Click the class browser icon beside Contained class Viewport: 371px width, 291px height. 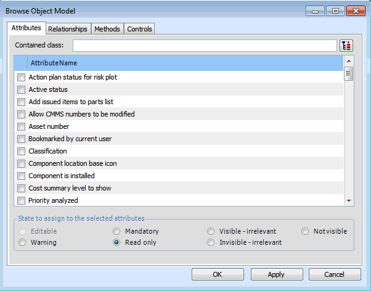(x=346, y=46)
